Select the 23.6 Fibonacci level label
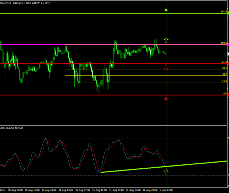The width and height of the screenshot is (229, 193). tap(224, 81)
